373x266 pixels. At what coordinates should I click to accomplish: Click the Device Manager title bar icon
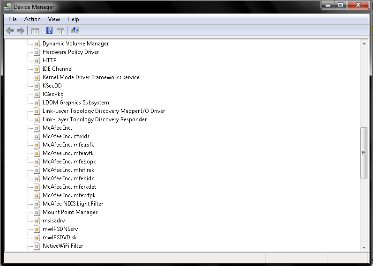7,7
